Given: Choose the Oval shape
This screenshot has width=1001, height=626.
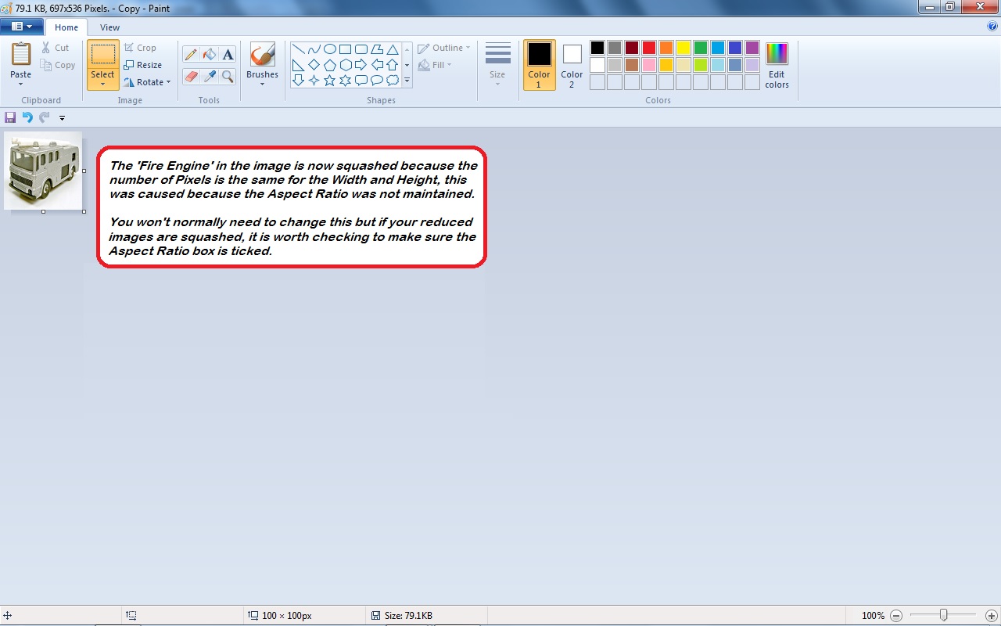Looking at the screenshot, I should pos(330,49).
